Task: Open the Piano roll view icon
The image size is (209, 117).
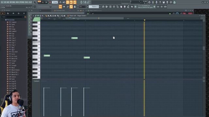Action: (x=107, y=6)
